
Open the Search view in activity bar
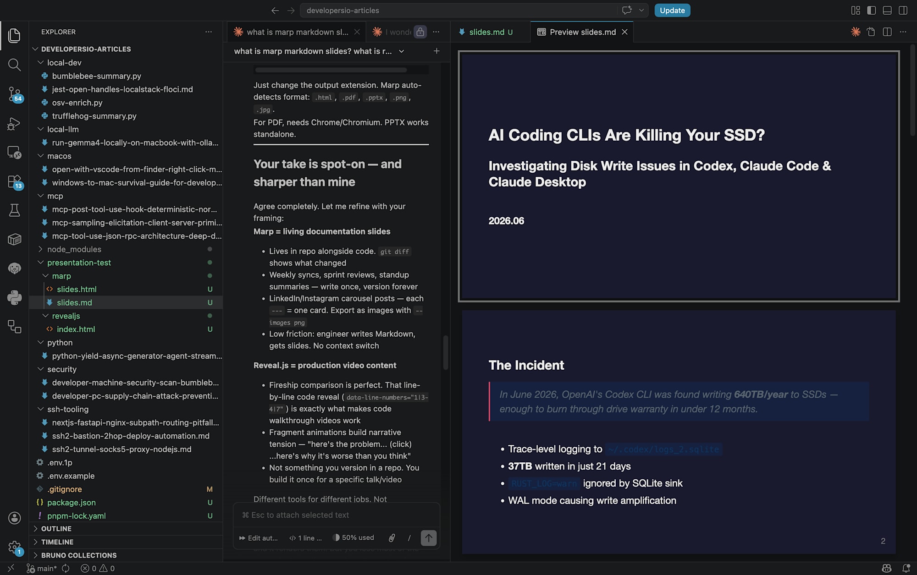14,65
